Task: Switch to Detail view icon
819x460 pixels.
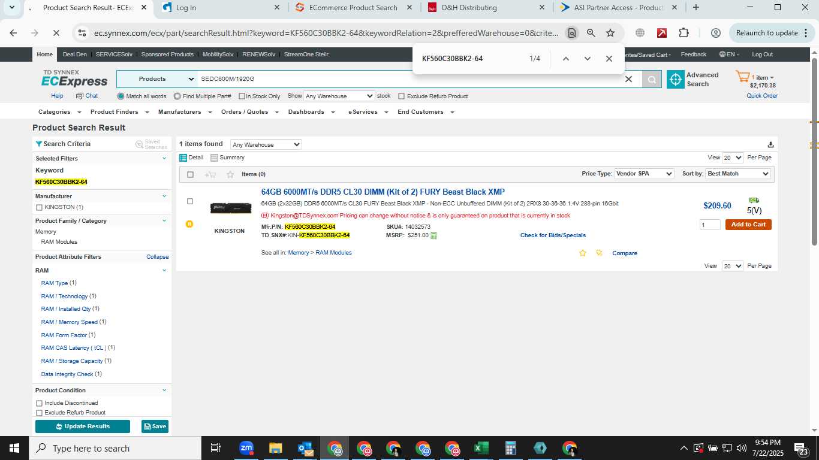Action: point(183,158)
